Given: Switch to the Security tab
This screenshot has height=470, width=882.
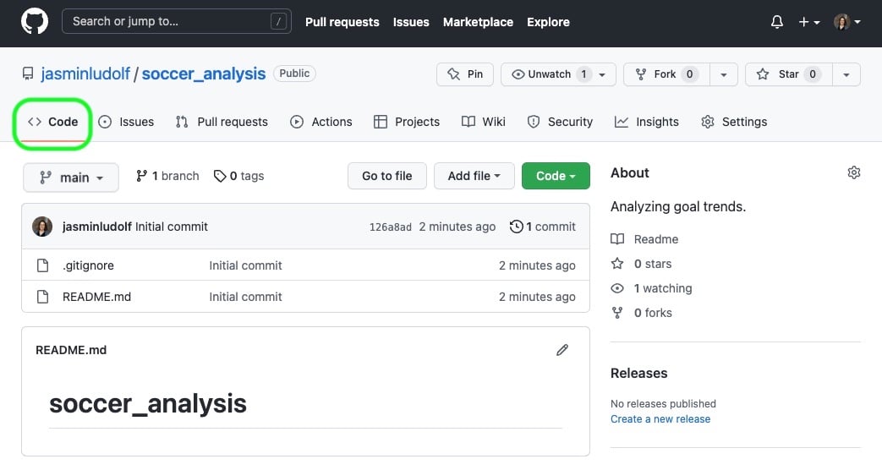Looking at the screenshot, I should click(560, 122).
